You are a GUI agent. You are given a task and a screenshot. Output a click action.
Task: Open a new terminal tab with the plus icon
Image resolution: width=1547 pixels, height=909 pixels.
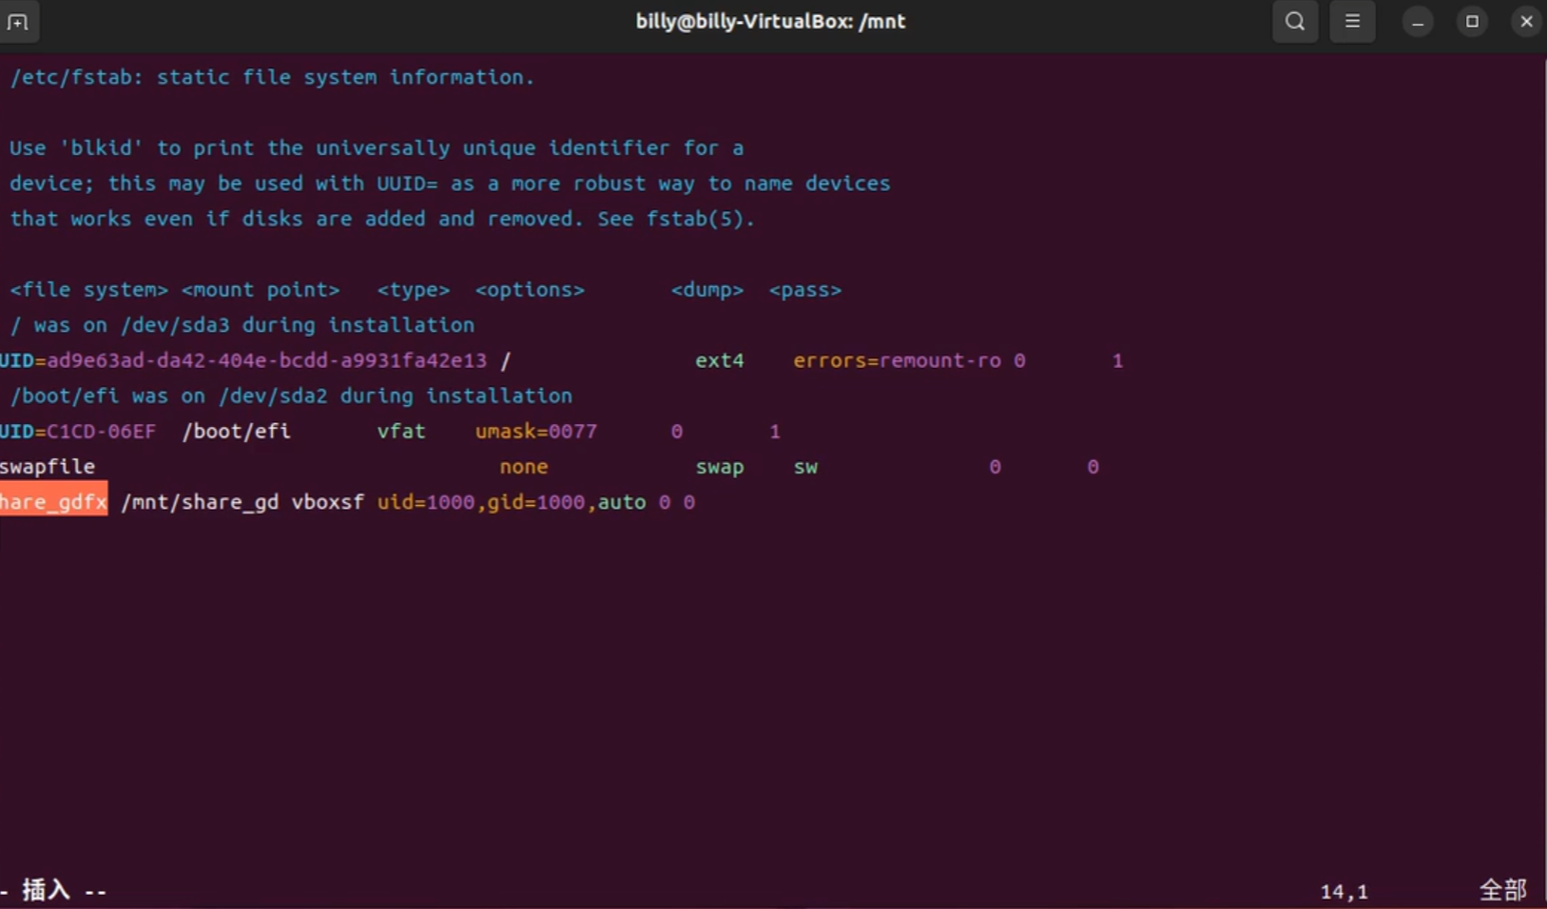(19, 21)
